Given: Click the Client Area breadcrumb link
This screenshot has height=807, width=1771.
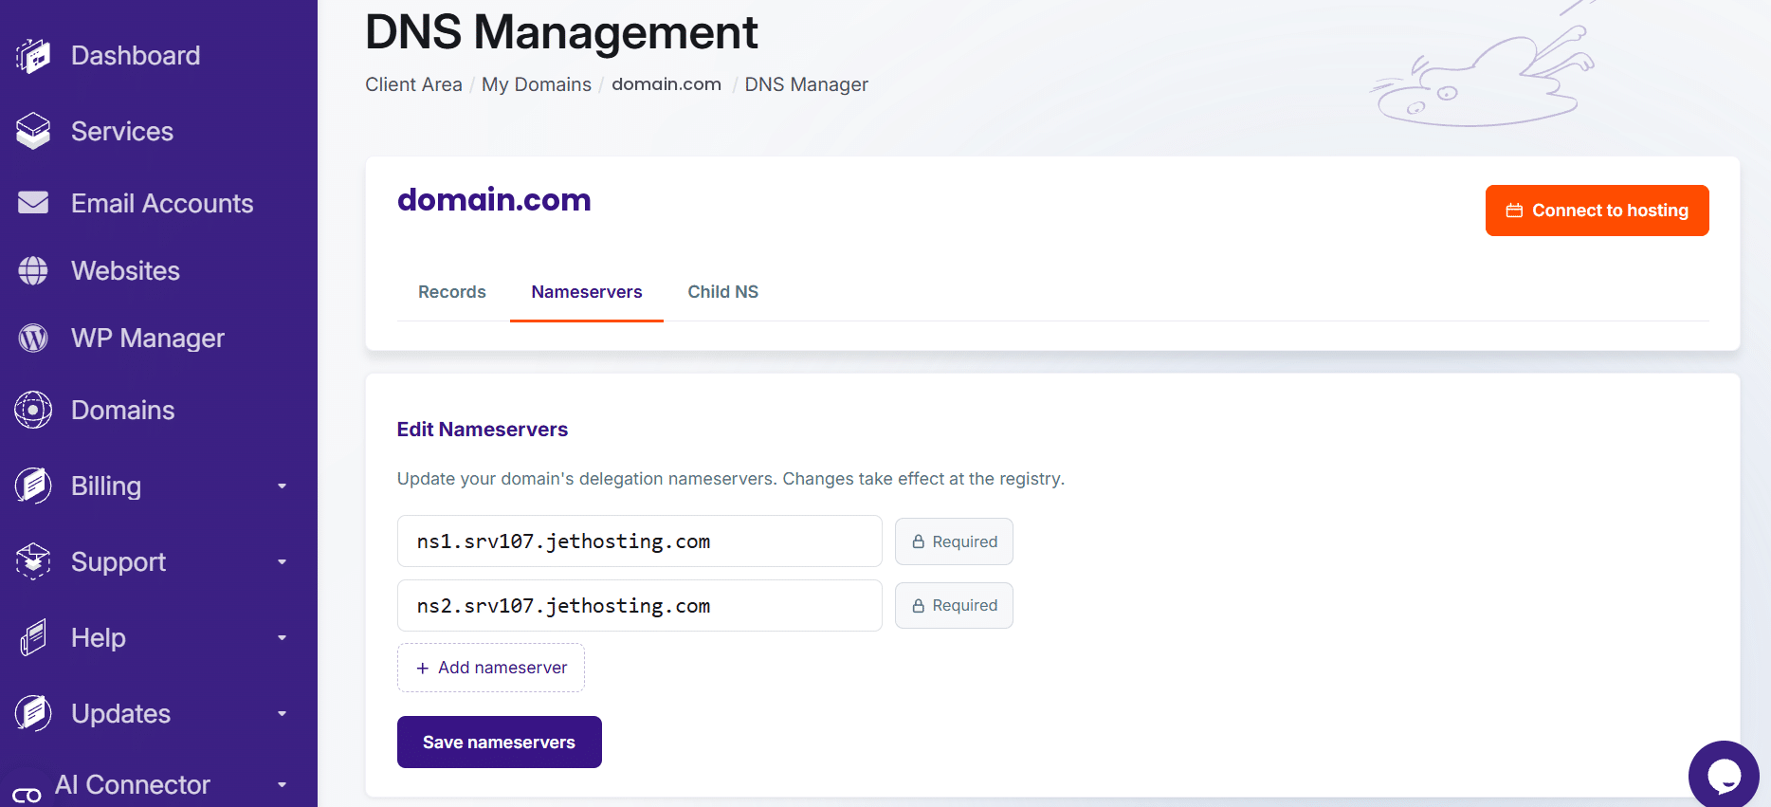Looking at the screenshot, I should click(x=413, y=84).
